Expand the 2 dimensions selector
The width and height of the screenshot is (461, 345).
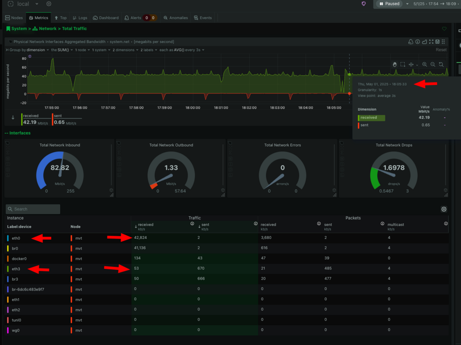point(125,50)
